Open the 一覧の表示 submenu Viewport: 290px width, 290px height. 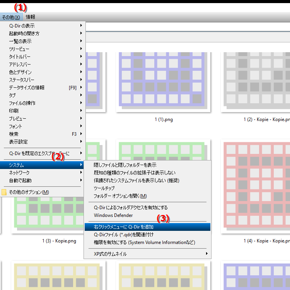pyautogui.click(x=42, y=41)
